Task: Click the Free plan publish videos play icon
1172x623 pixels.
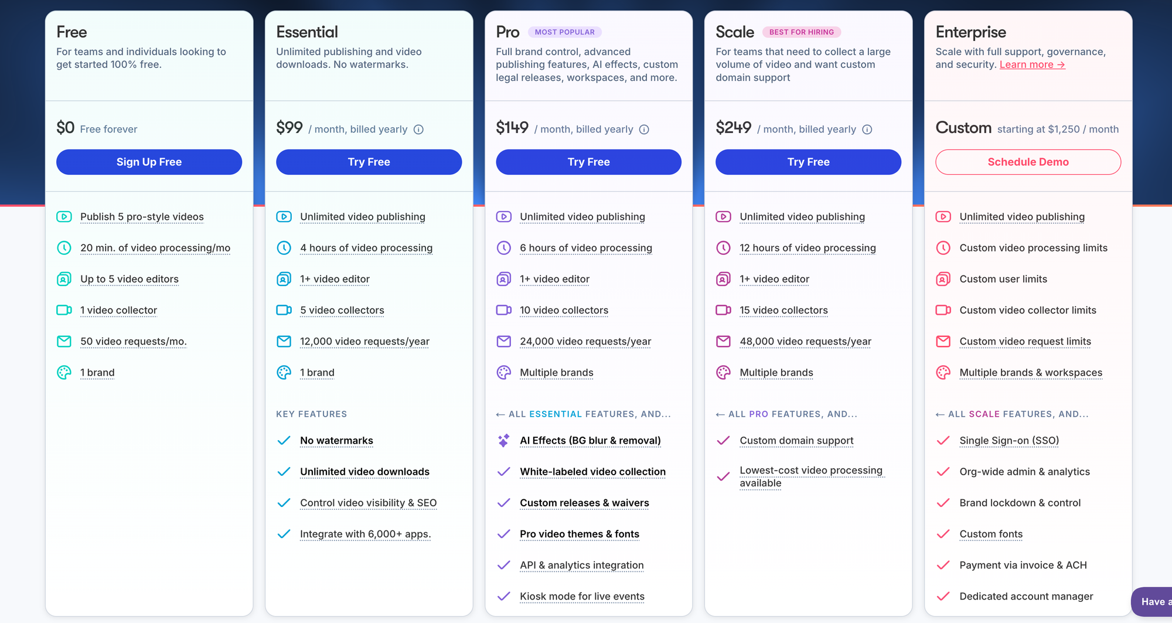Action: tap(64, 217)
